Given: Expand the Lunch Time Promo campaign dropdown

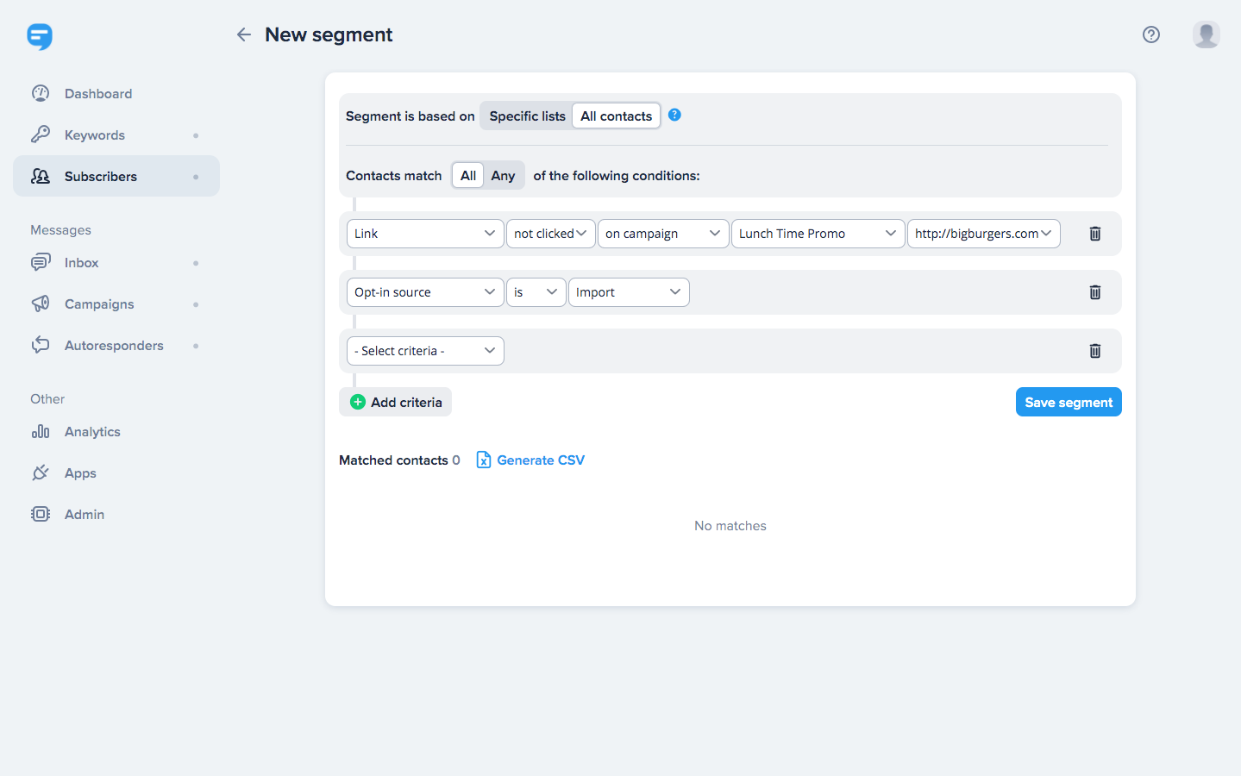Looking at the screenshot, I should pos(817,234).
